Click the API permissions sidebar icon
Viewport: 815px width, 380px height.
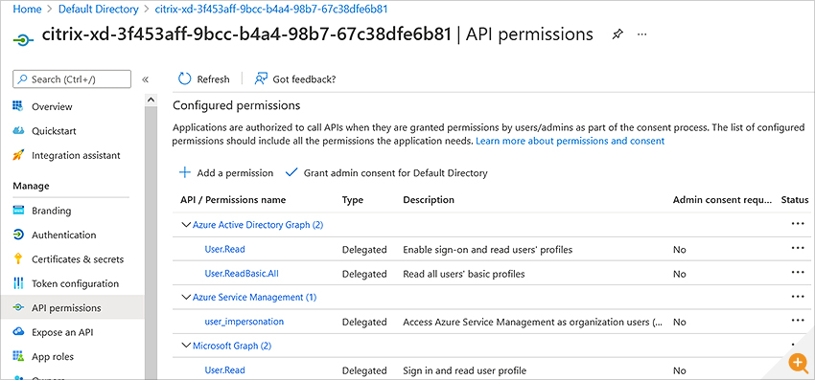click(x=18, y=307)
